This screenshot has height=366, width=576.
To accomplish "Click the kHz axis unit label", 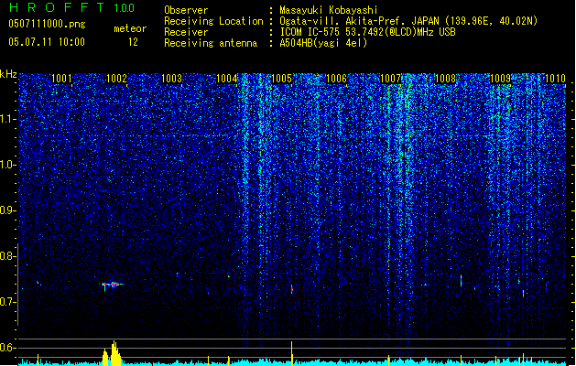I will [8, 74].
